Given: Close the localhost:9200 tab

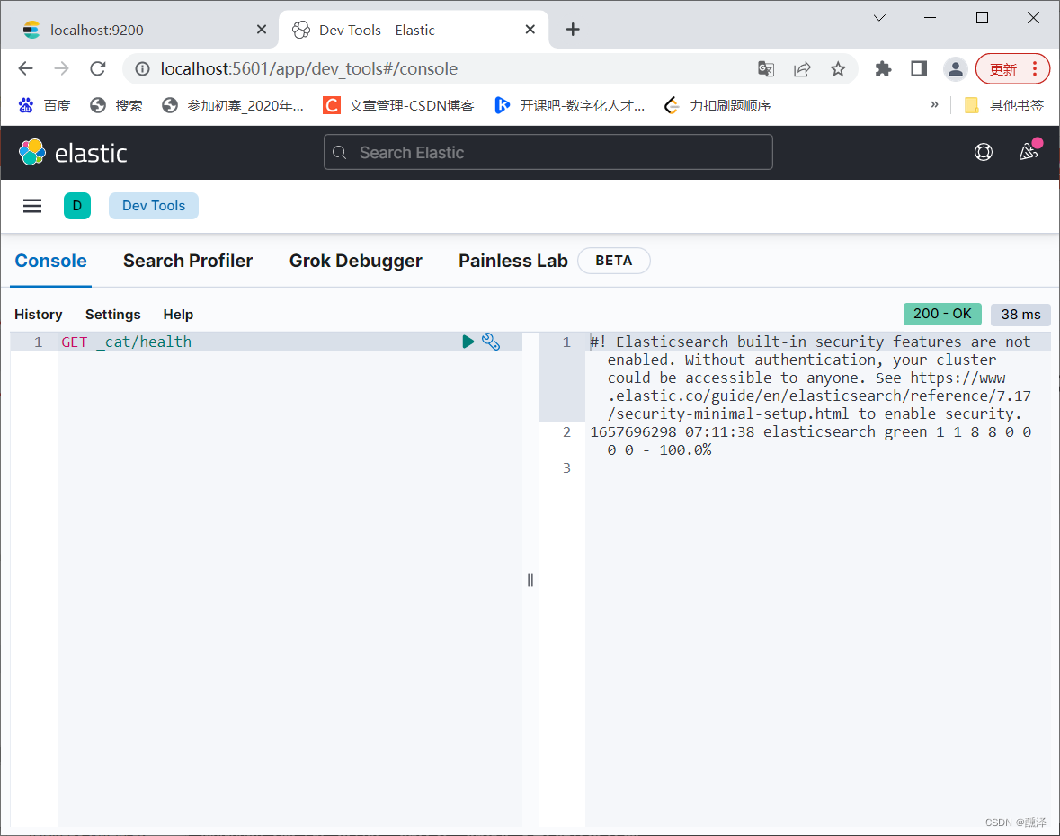Looking at the screenshot, I should pos(262,29).
